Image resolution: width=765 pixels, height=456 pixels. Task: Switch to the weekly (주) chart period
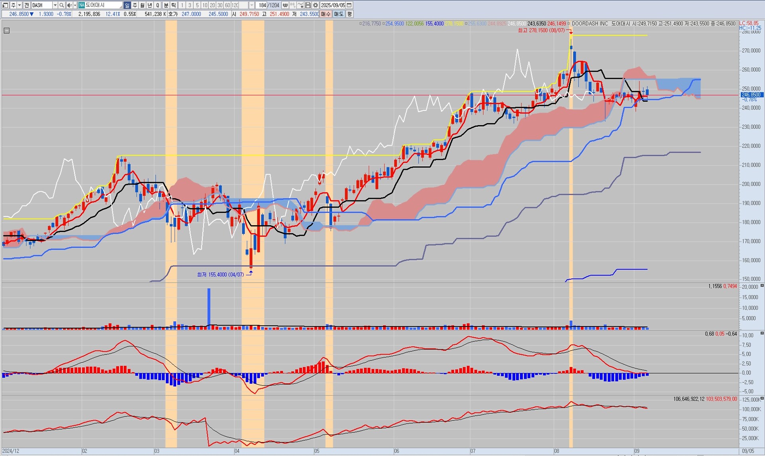pos(135,5)
